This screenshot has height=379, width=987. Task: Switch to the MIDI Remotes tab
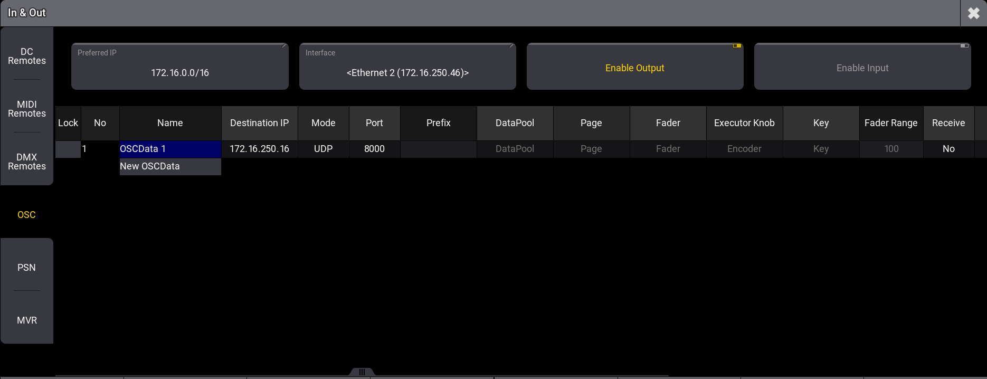pyautogui.click(x=27, y=109)
